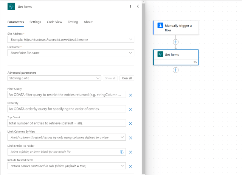The width and height of the screenshot is (242, 175).
Task: Click into the Top Count field
Action: [x=66, y=123]
